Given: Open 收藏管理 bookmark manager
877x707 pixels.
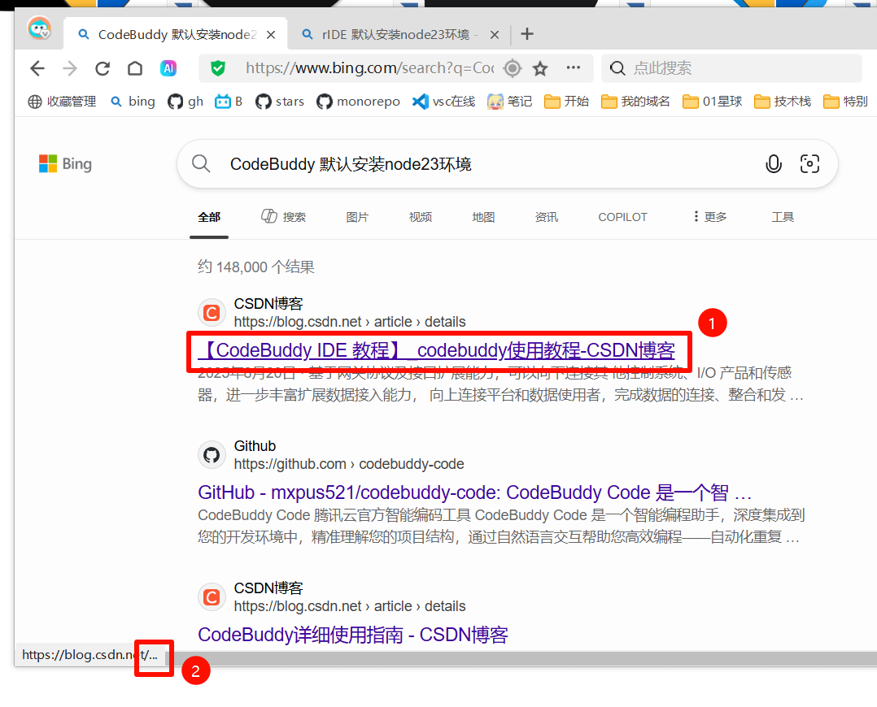Looking at the screenshot, I should 62,101.
